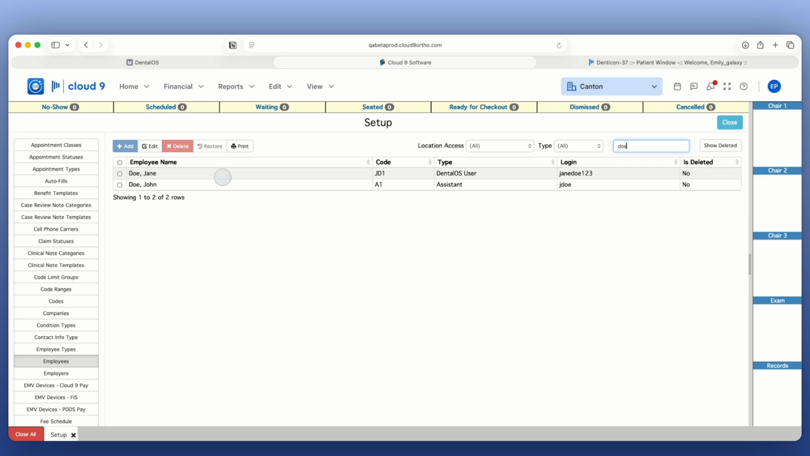Check the checkbox for Doe, John
810x456 pixels.
[120, 185]
